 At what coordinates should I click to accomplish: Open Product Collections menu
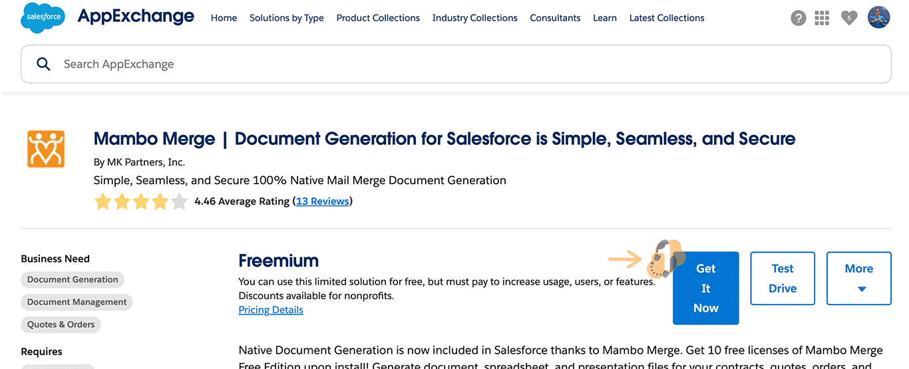click(378, 18)
